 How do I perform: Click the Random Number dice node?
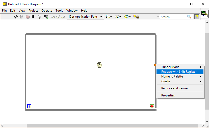(99, 65)
